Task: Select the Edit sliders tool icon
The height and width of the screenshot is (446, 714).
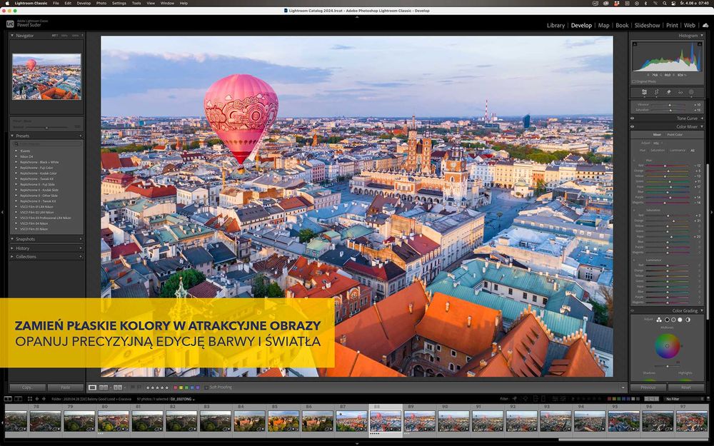Action: click(644, 92)
